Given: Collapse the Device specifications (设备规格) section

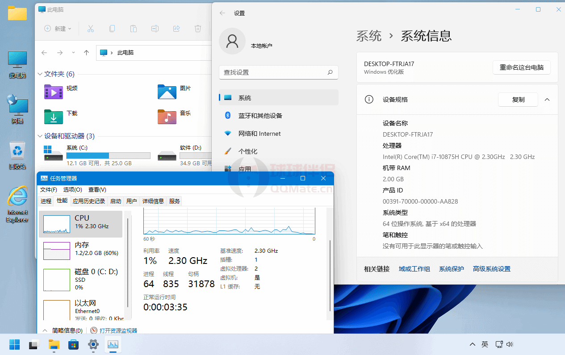Looking at the screenshot, I should click(547, 100).
